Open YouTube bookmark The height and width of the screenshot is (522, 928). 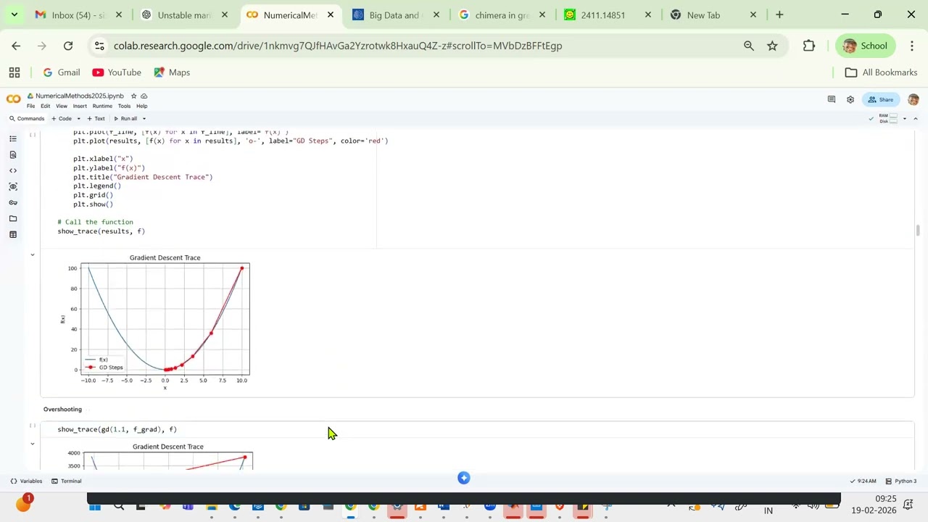point(117,72)
